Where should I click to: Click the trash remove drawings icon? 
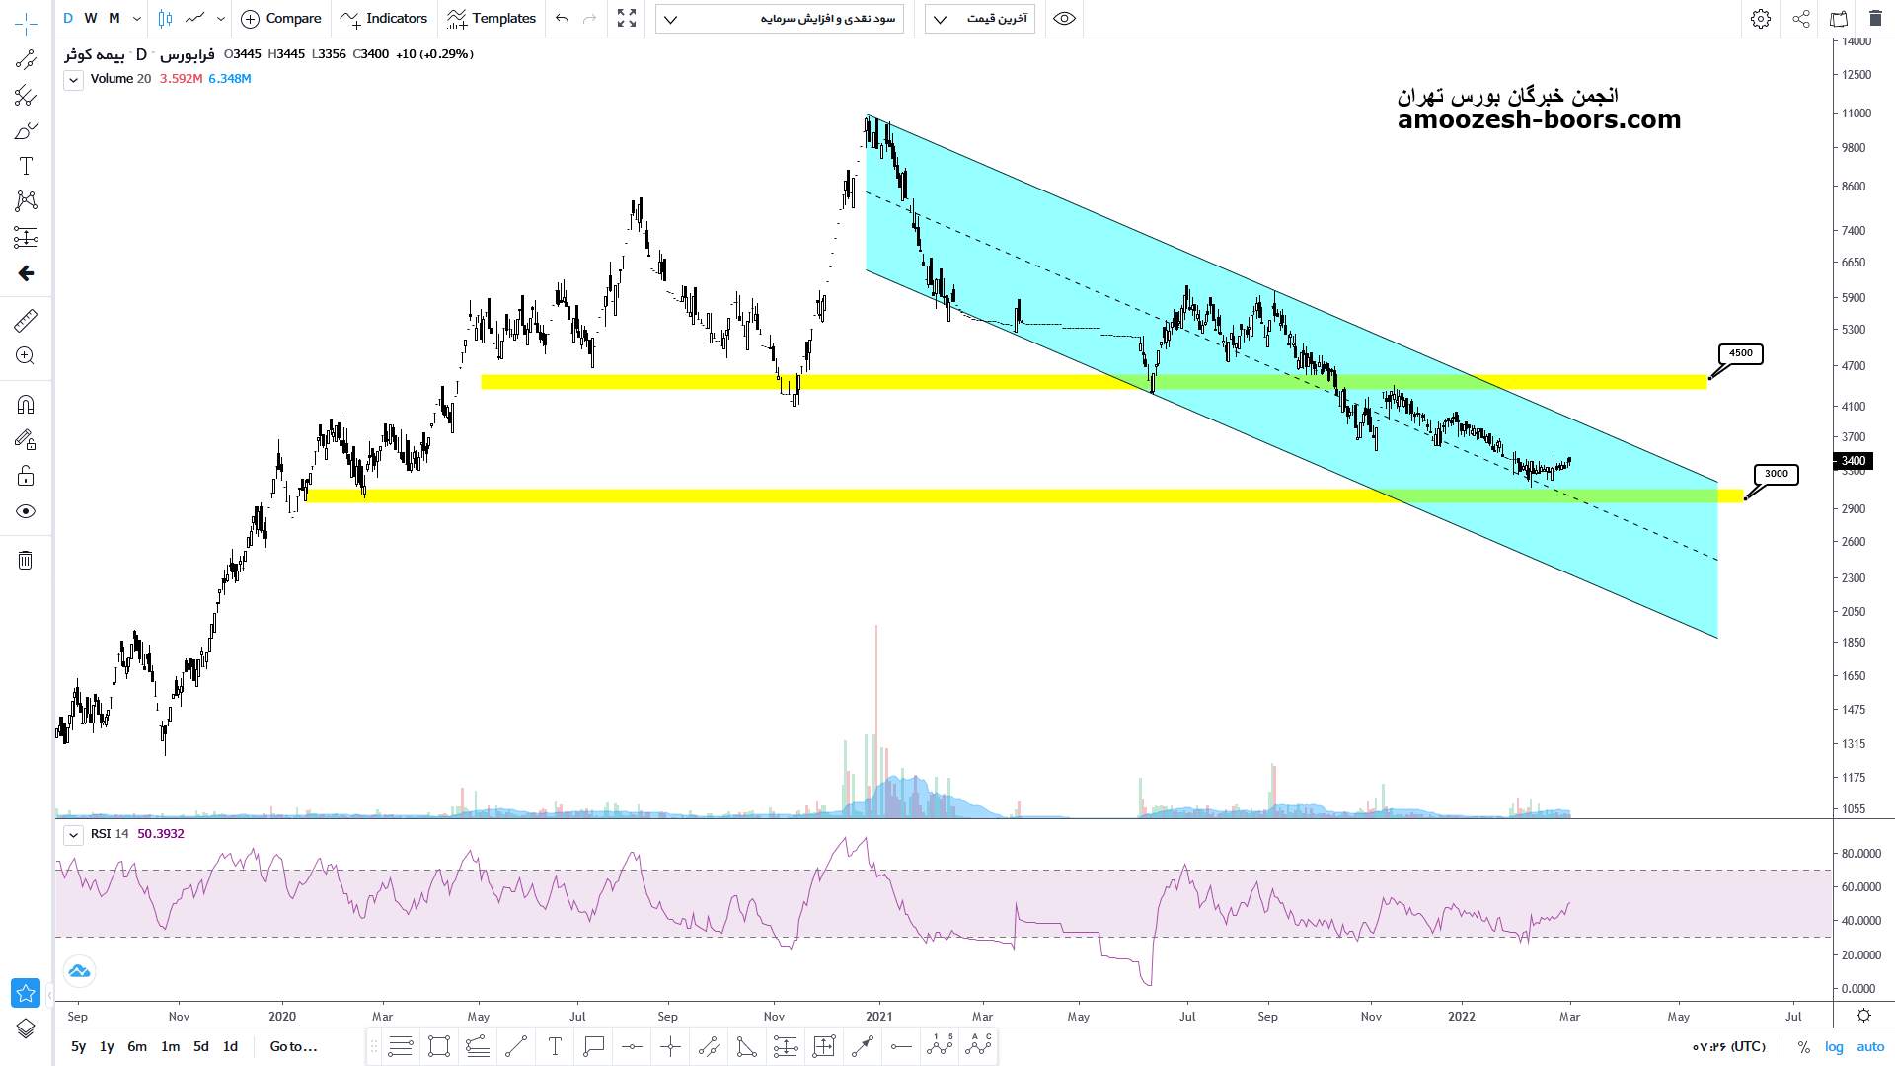point(26,561)
